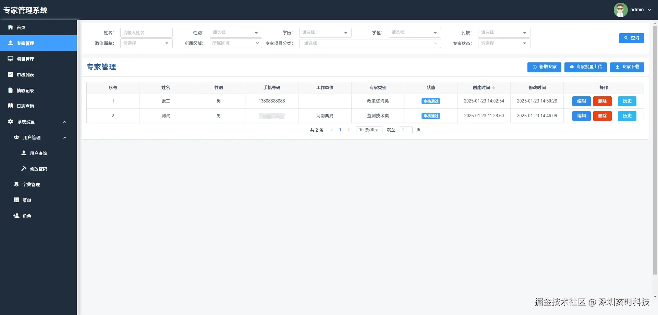Select 字典管理 in the sidebar
Viewport: 658px width, 315px height.
(x=38, y=184)
